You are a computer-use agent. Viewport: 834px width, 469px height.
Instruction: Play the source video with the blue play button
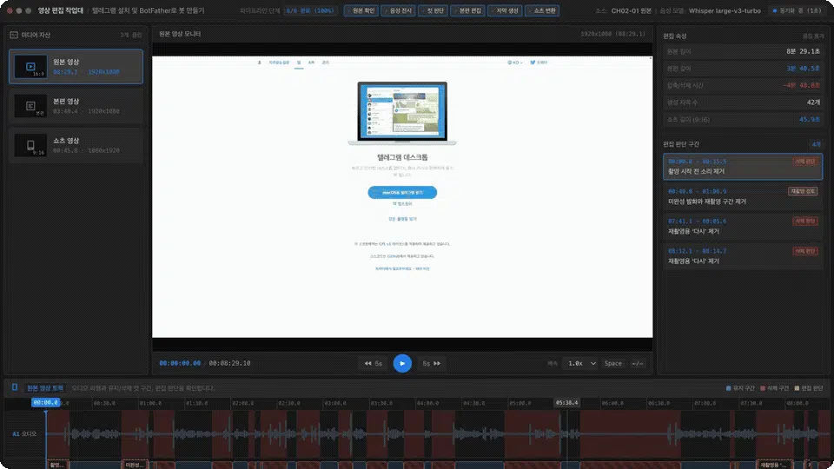click(x=402, y=363)
